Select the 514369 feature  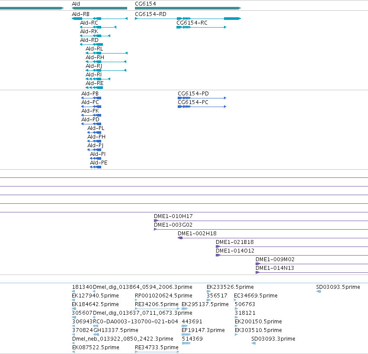click(192, 339)
